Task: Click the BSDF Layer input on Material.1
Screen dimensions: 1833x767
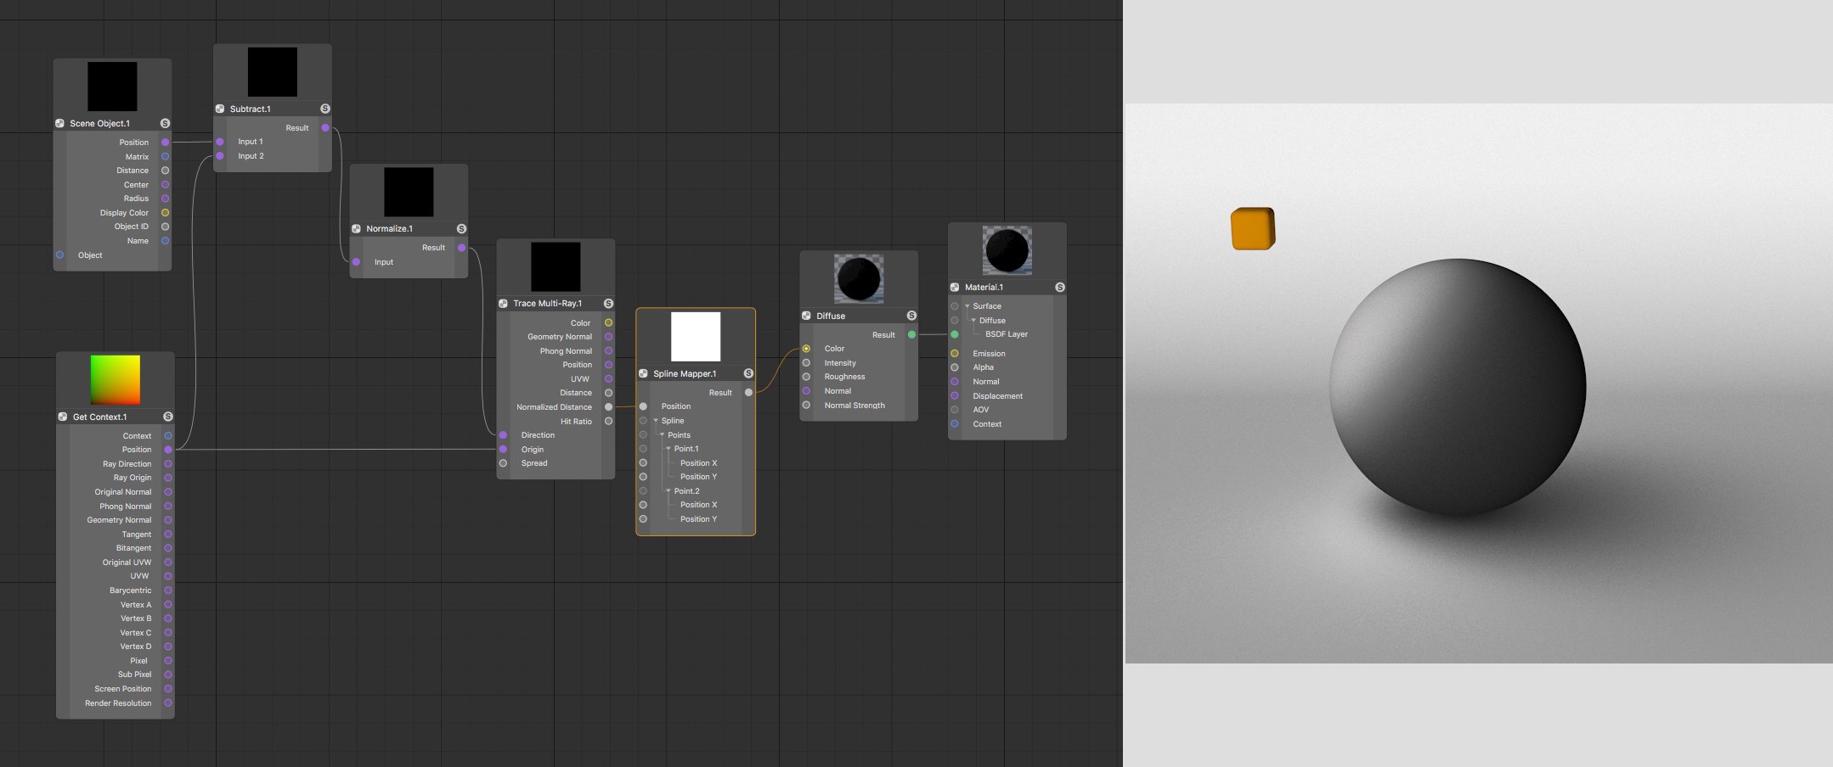Action: 955,334
